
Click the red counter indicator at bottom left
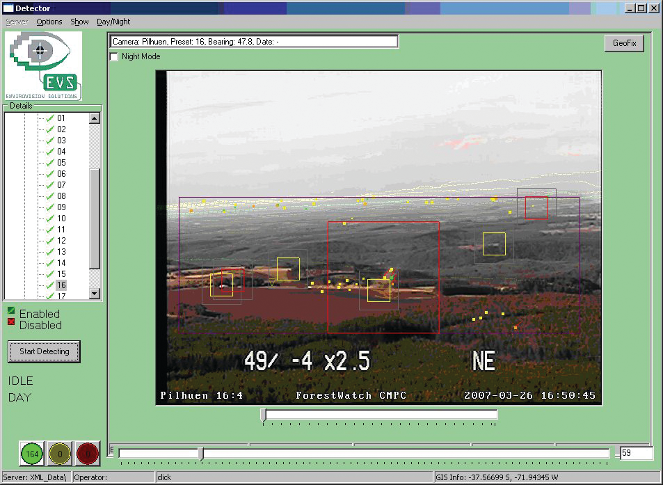pyautogui.click(x=86, y=453)
